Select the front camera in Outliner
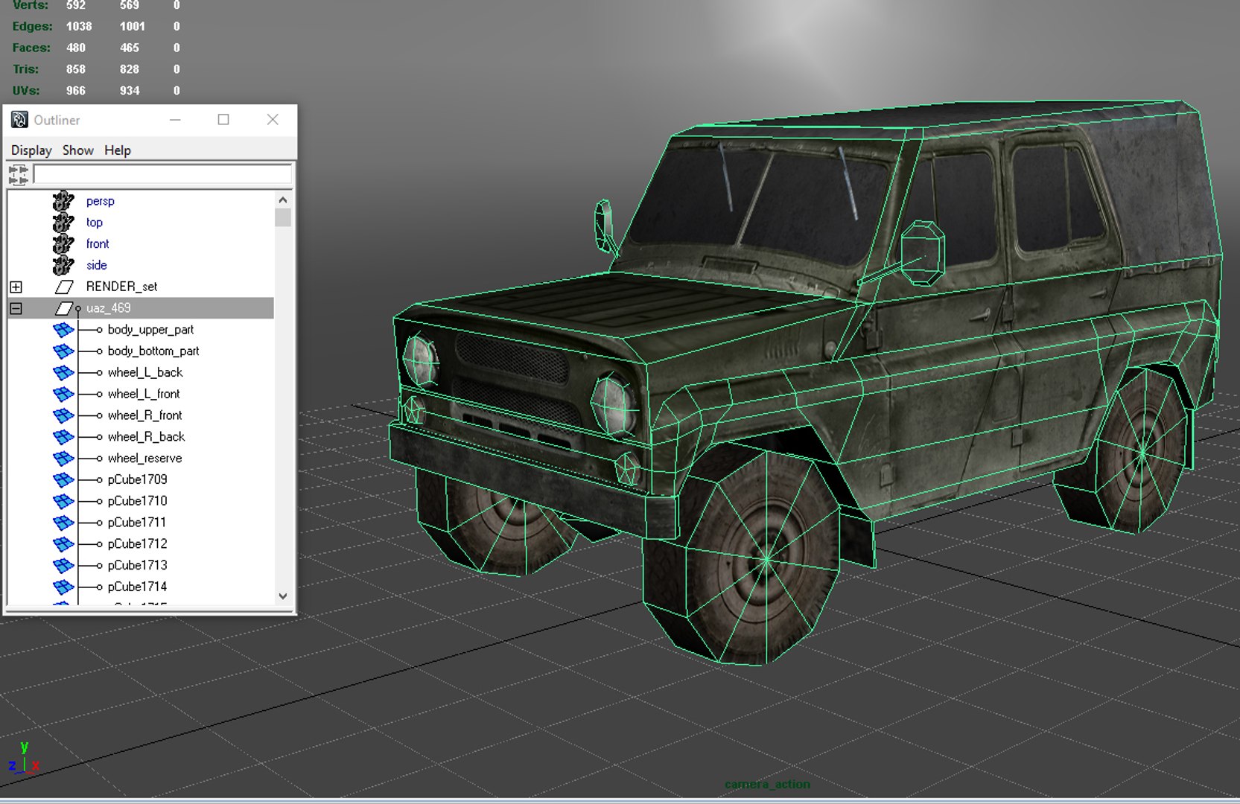 (98, 243)
